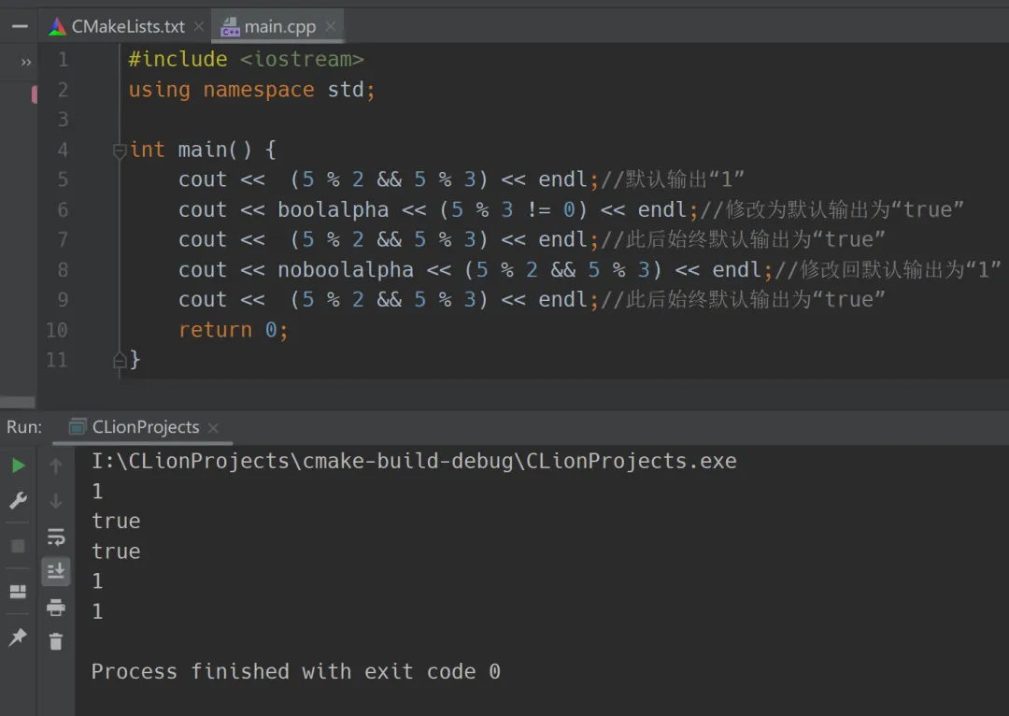Click the word boolalpha on line 6
Image resolution: width=1009 pixels, height=716 pixels.
point(333,209)
